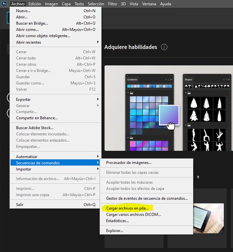
Task: Expand the Automatizar submenu
Action: [x=55, y=157]
